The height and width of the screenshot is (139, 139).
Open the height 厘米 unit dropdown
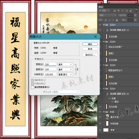[x=65, y=69]
